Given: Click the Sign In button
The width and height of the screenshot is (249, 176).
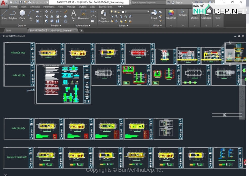Looking at the screenshot, I should tap(179, 2).
